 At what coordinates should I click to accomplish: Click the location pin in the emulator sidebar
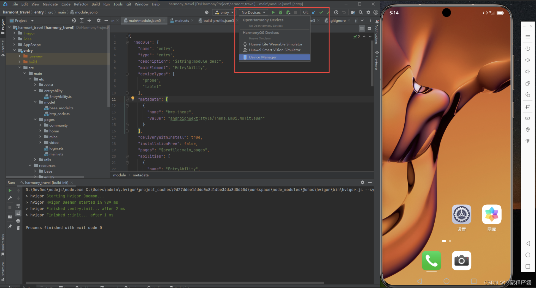pos(528,130)
